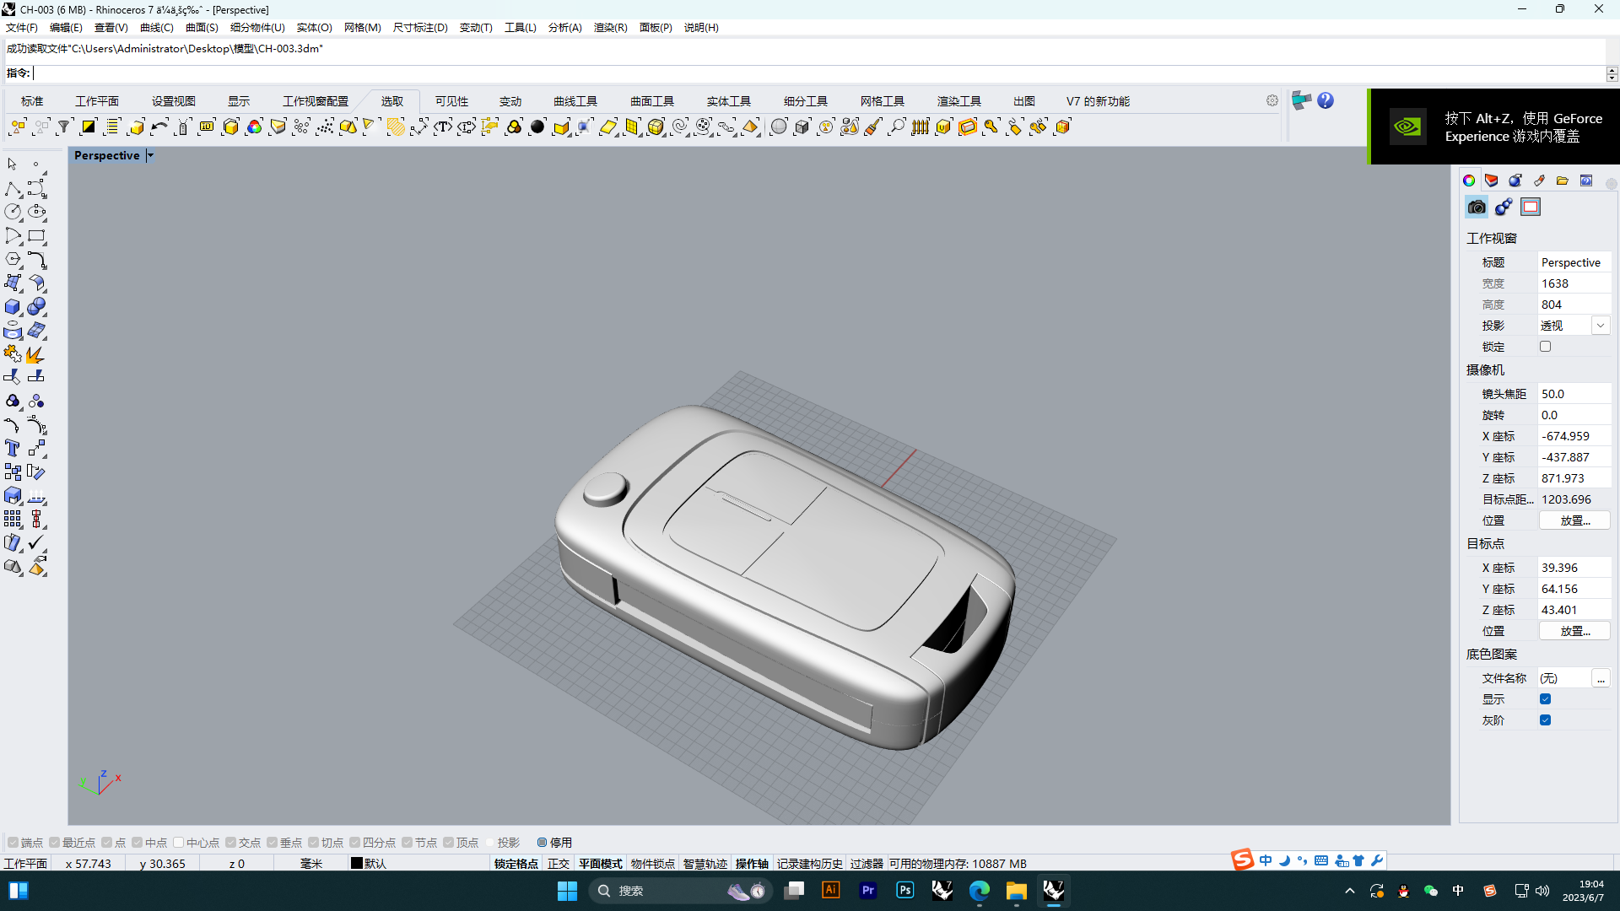This screenshot has width=1620, height=911.
Task: Toggle the 最近点 osnap checkbox
Action: click(54, 843)
